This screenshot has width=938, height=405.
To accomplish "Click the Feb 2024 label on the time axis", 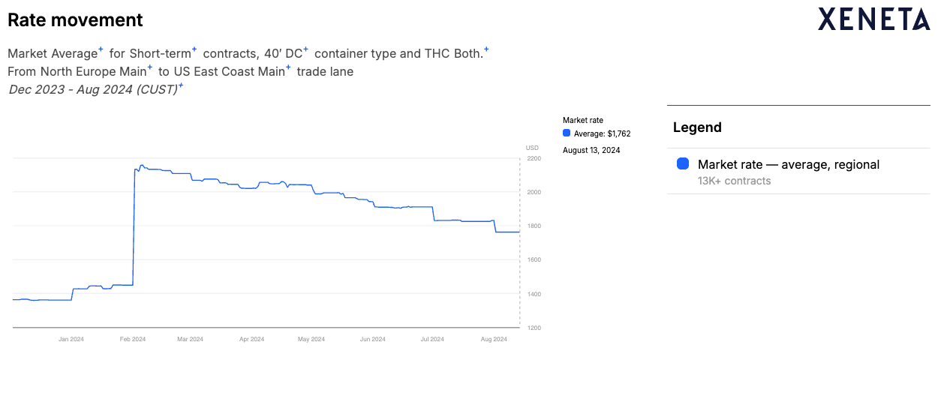I will point(133,339).
